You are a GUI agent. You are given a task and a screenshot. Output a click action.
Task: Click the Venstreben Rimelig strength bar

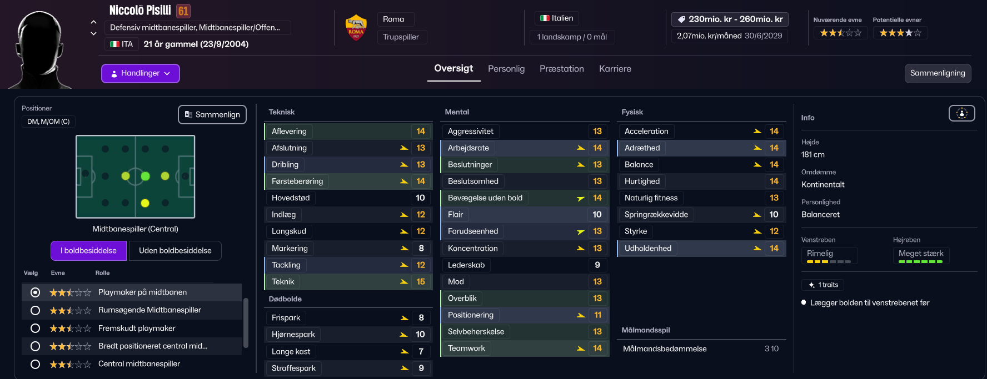(x=828, y=261)
